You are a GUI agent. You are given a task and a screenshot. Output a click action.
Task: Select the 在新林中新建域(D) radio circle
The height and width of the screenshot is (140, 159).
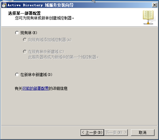click(17, 75)
